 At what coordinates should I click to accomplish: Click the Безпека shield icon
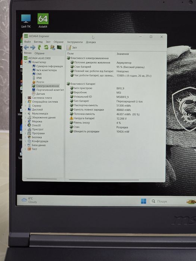pos(29,137)
